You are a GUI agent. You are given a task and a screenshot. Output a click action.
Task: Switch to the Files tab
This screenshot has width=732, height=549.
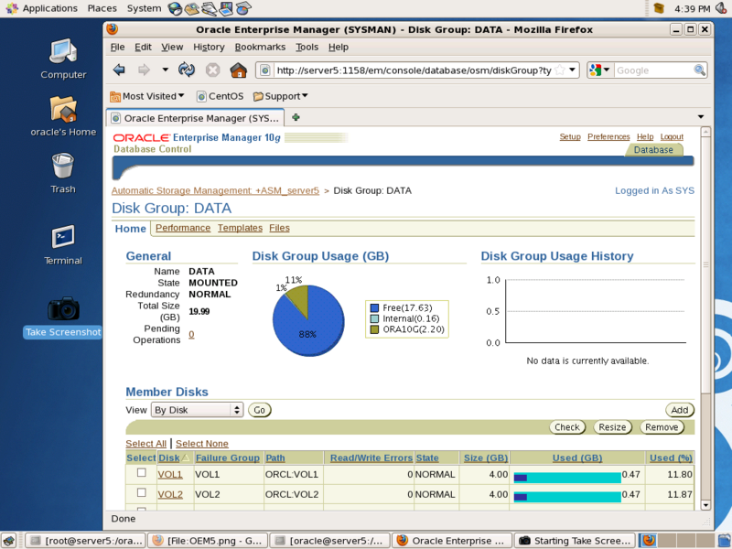[x=279, y=228]
